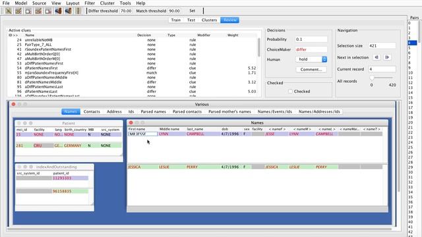Select clue row dPatientNamesLast

(132, 92)
